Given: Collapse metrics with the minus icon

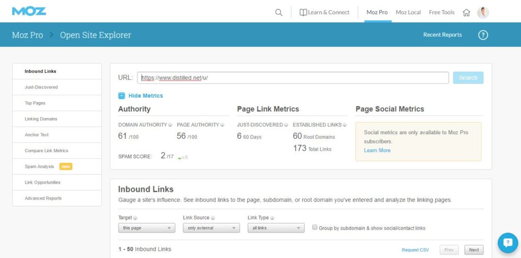Looking at the screenshot, I should click(x=122, y=96).
